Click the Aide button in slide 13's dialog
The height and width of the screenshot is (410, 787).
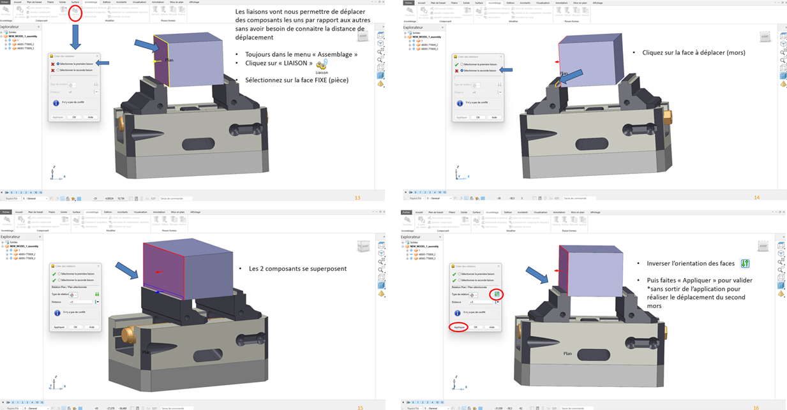pyautogui.click(x=91, y=117)
